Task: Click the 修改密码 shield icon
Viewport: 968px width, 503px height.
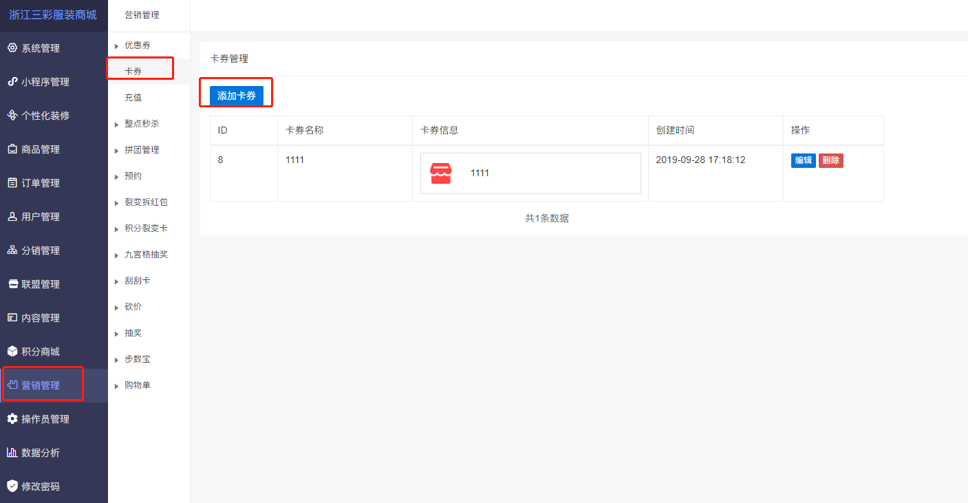Action: point(12,486)
